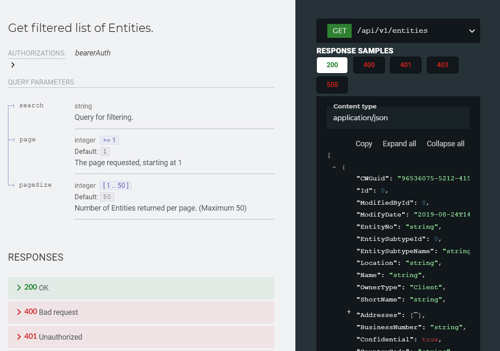Click Expand all in response sample

pyautogui.click(x=399, y=144)
